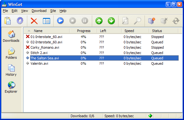Select the 02-Interstate_60.avi row

point(102,42)
